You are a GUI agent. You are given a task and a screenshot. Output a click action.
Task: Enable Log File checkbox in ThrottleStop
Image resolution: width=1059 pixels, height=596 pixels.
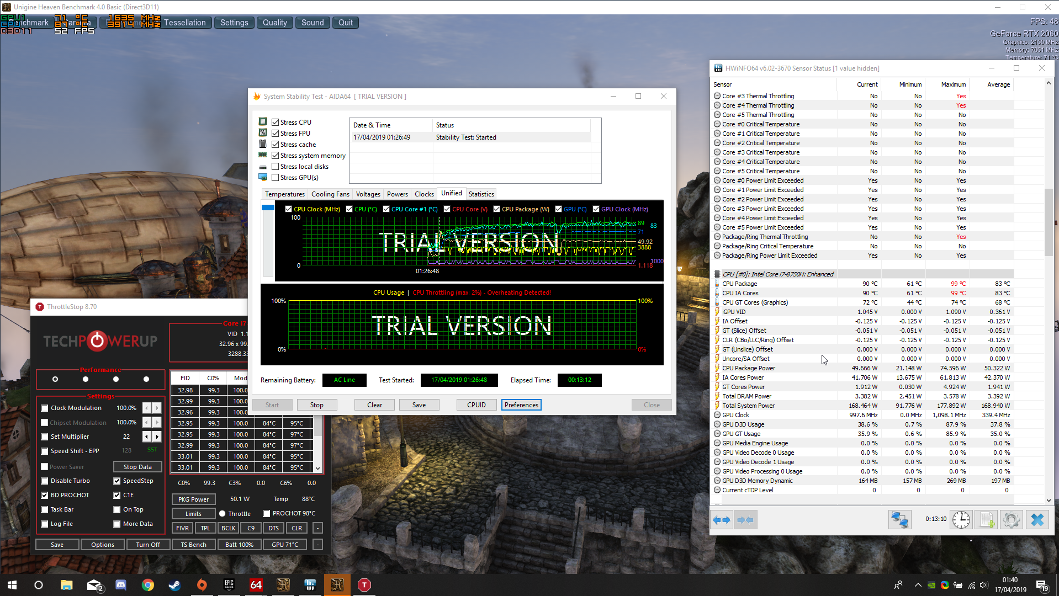tap(45, 524)
